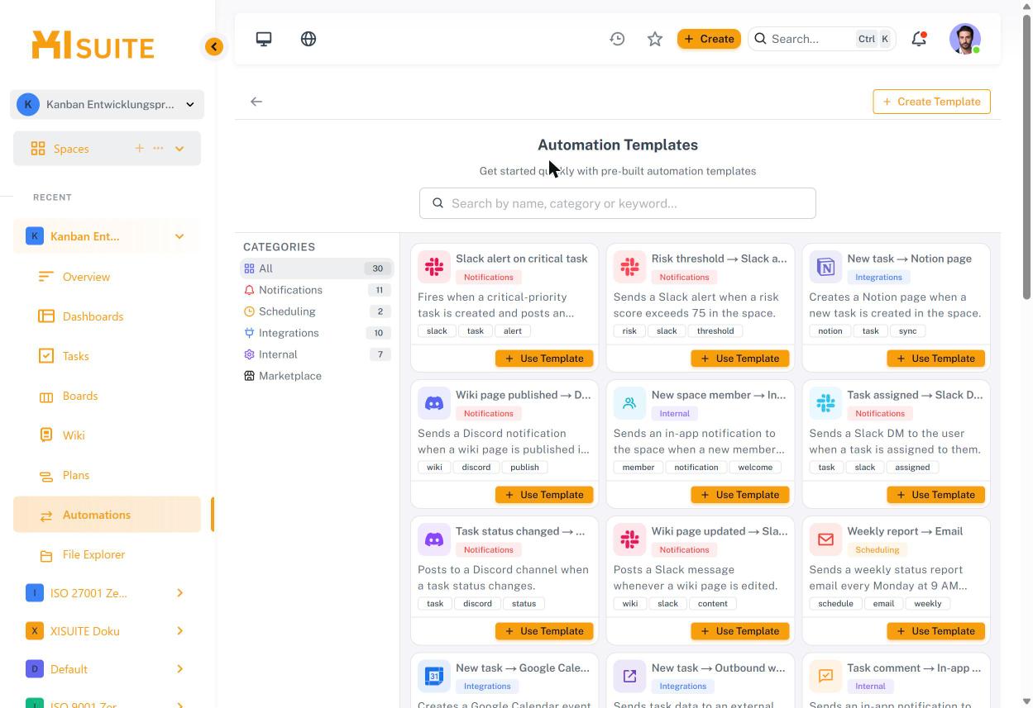Image resolution: width=1033 pixels, height=708 pixels.
Task: Click the comment icon on Task comment card
Action: (825, 676)
